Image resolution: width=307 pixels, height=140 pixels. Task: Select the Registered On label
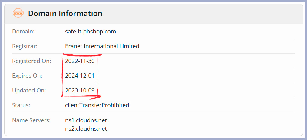[31, 61]
